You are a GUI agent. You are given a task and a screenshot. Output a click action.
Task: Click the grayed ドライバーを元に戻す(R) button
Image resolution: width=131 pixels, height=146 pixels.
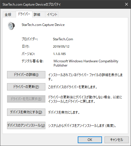pos(26,99)
